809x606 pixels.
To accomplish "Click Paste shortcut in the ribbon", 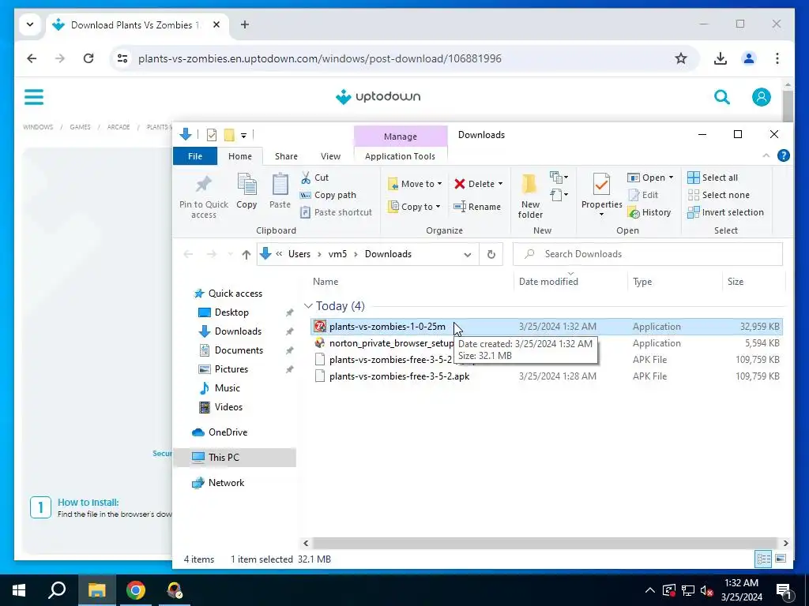I will [336, 212].
